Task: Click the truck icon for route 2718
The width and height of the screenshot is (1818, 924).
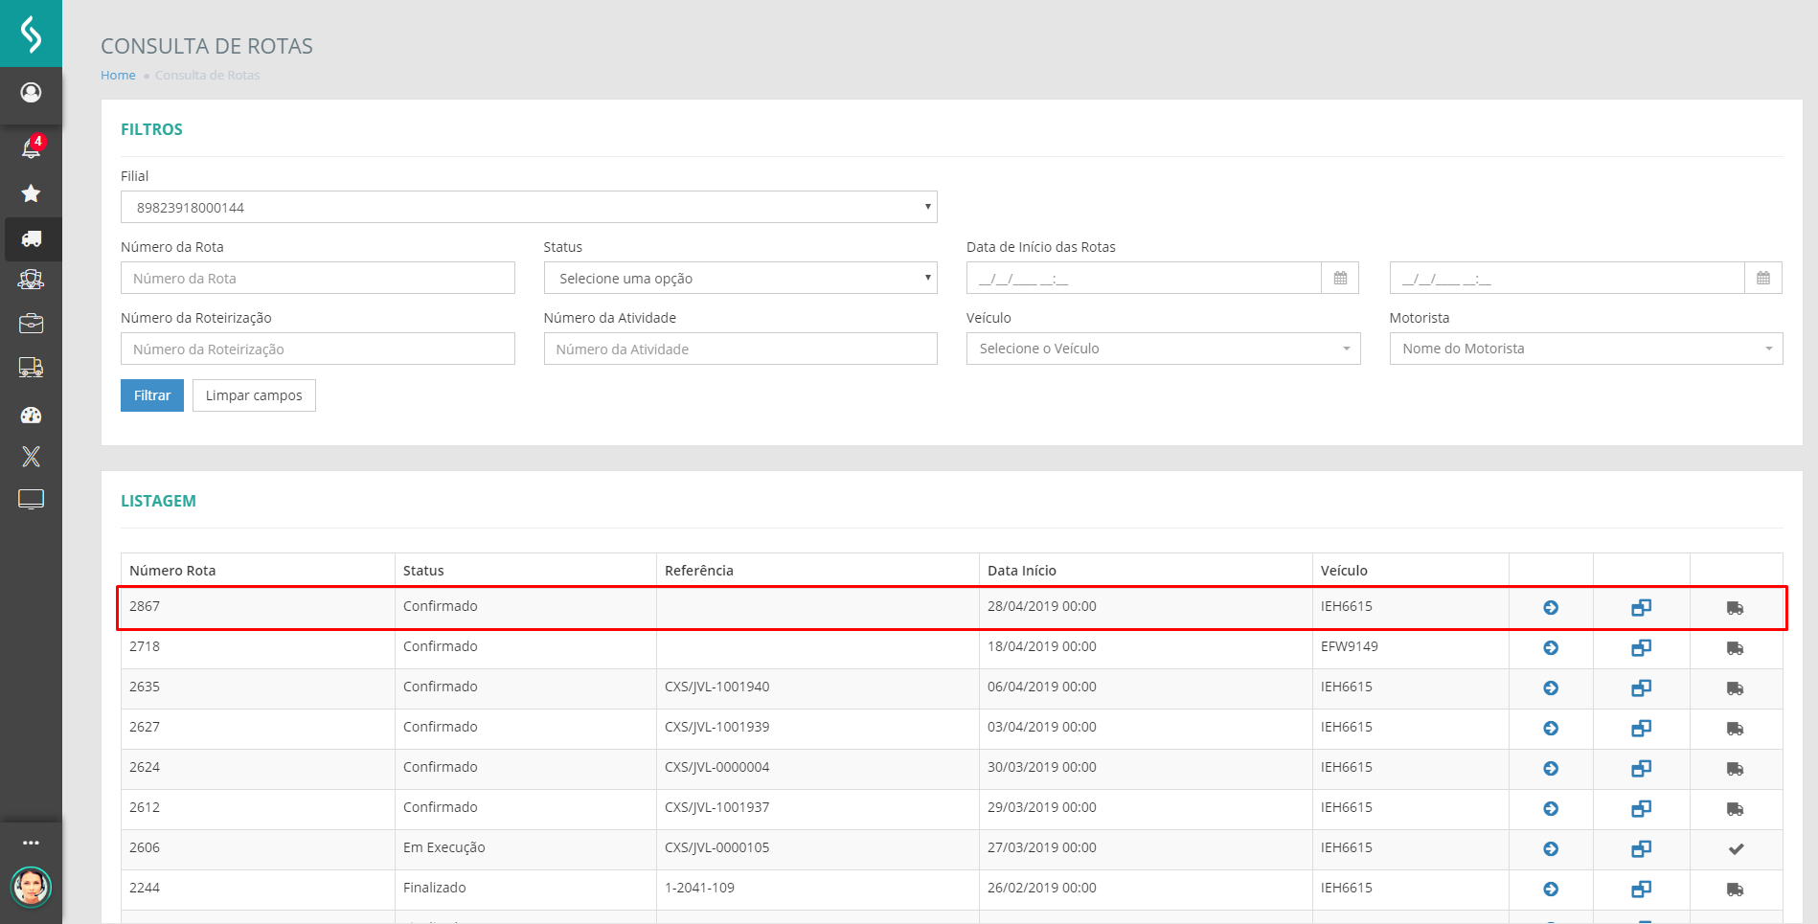Action: (1736, 648)
